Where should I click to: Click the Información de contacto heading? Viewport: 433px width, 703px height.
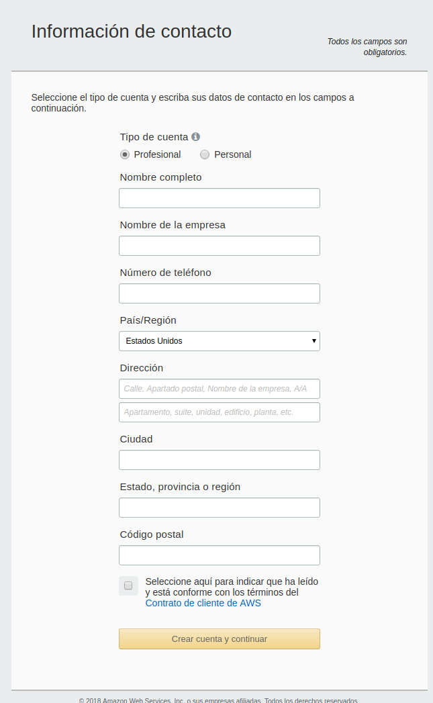coord(131,31)
